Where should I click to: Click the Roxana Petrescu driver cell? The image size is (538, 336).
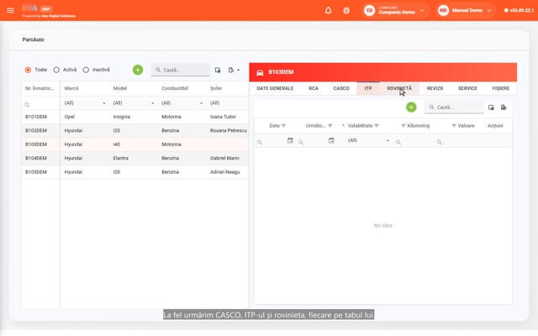point(229,131)
